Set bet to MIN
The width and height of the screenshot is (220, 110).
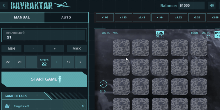pos(11,49)
